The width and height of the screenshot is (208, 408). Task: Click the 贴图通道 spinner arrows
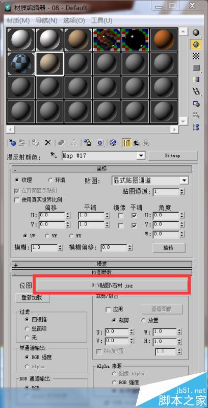click(x=182, y=192)
